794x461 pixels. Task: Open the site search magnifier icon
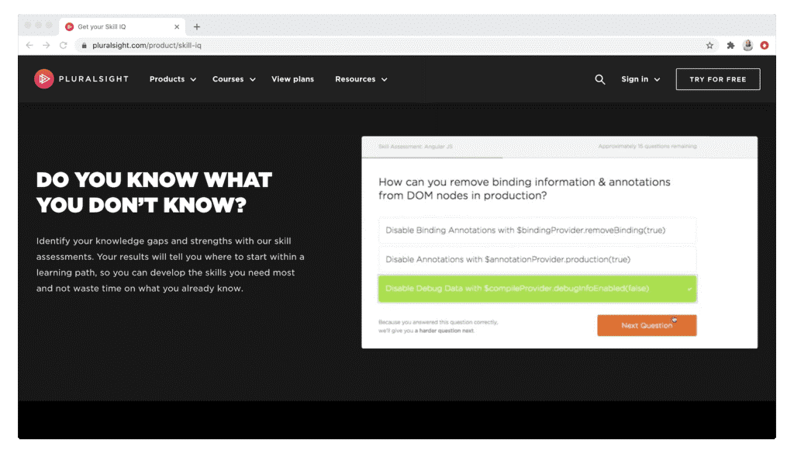click(x=599, y=79)
